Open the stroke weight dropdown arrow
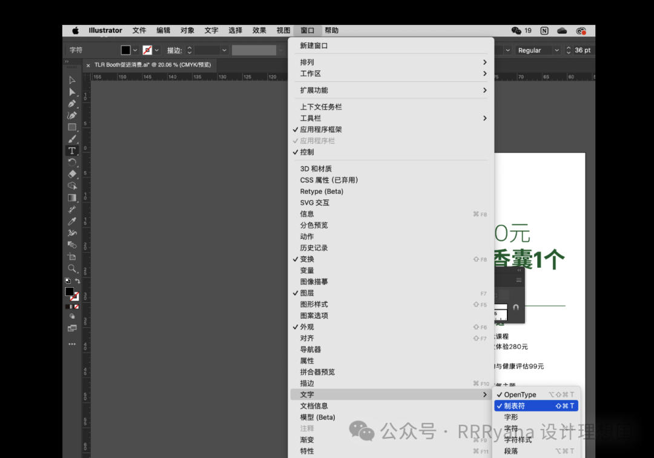The image size is (654, 458). pos(225,50)
